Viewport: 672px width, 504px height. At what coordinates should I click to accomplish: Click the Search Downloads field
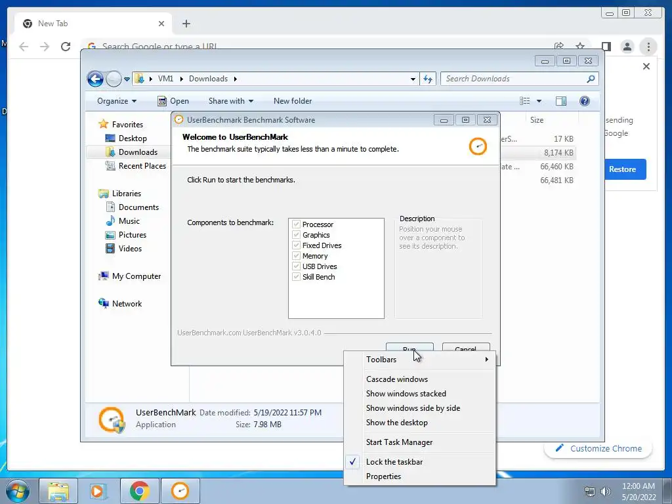click(x=520, y=79)
